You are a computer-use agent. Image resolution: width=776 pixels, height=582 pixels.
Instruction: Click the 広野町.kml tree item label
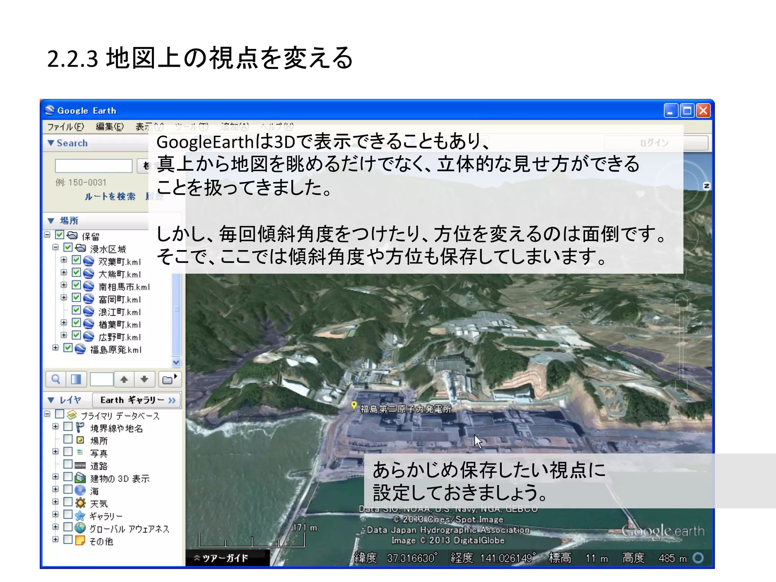tap(120, 337)
